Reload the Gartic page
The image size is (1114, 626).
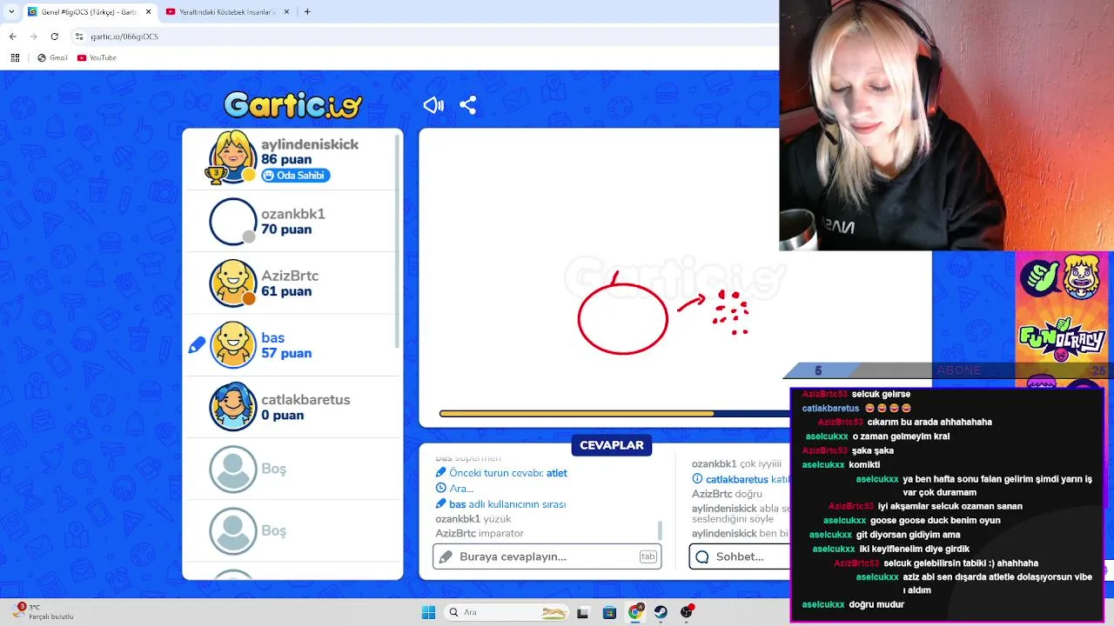tap(55, 37)
